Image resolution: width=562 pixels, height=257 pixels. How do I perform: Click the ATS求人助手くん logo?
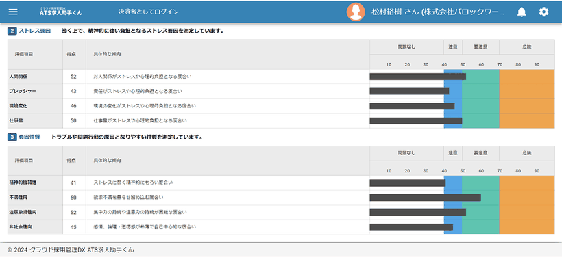point(61,12)
